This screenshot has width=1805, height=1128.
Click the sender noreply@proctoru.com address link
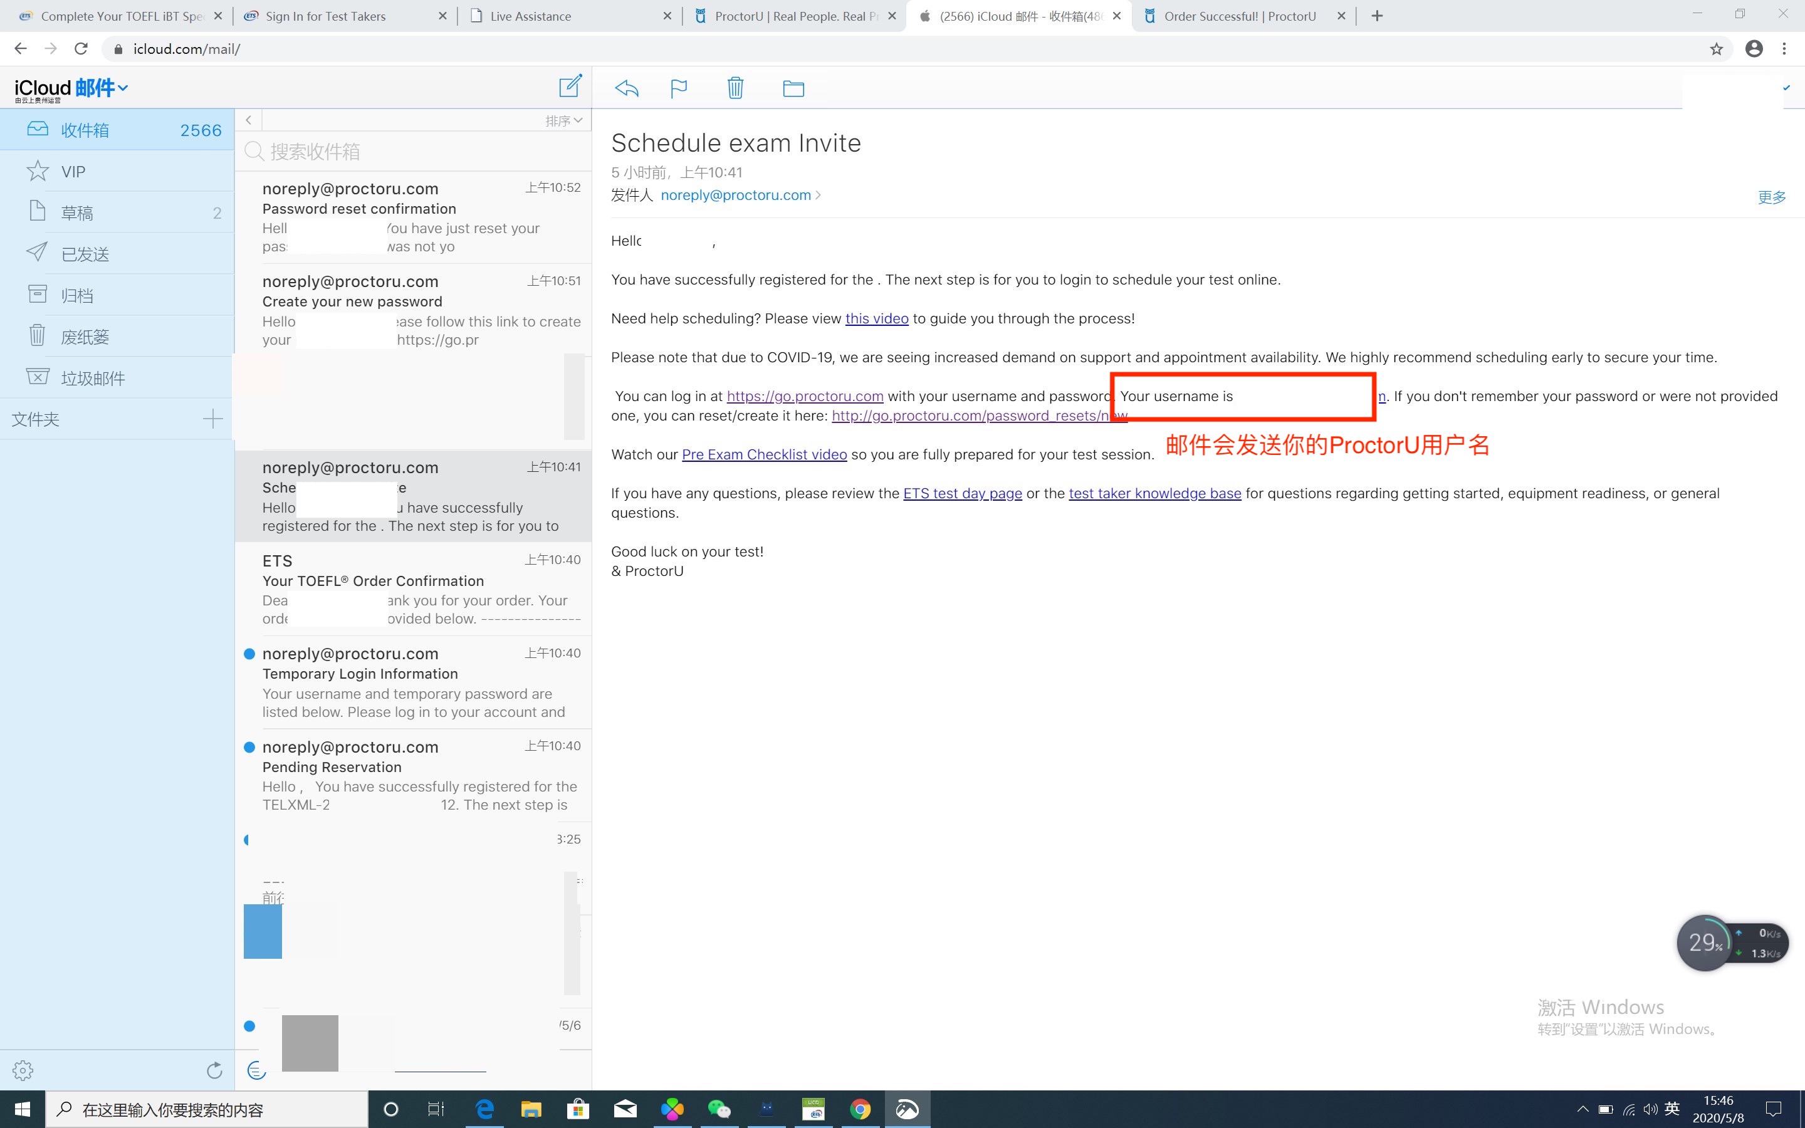[735, 195]
